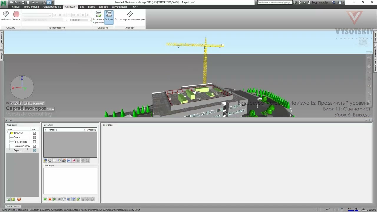This screenshot has height=212, width=377.
Task: Expand the quick access toolbar customize arrow
Action: click(53, 2)
